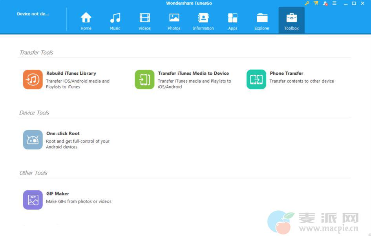Click the green Transfer iTunes Media icon
This screenshot has height=236, width=371.
point(144,79)
